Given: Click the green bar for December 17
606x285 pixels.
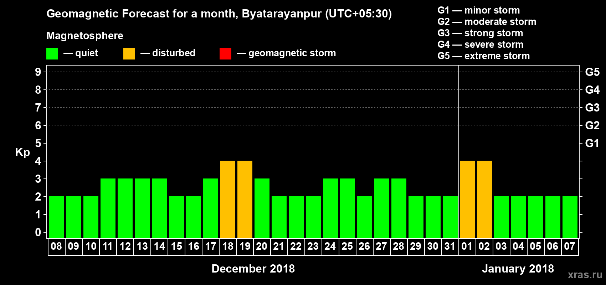Looking at the screenshot, I should pos(211,208).
